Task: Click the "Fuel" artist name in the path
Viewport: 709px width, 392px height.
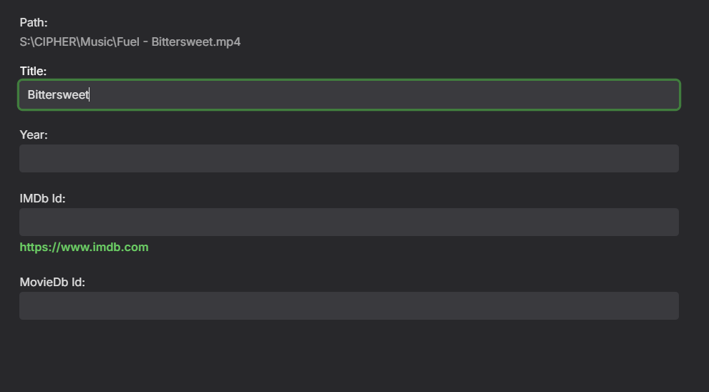Action: (x=128, y=42)
